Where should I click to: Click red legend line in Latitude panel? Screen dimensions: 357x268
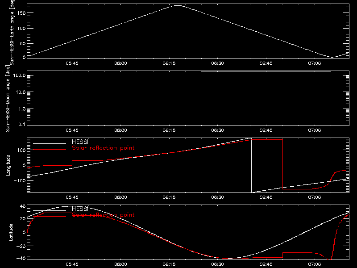50,217
